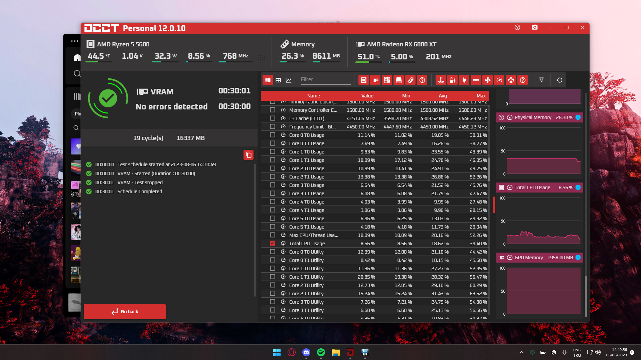Reset sensor min/max values

[559, 80]
